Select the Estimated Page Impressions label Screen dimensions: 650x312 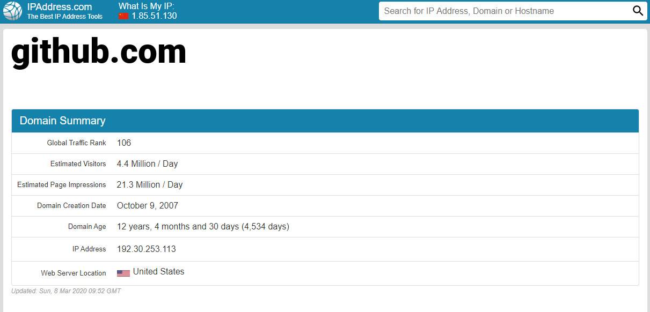[x=62, y=184]
